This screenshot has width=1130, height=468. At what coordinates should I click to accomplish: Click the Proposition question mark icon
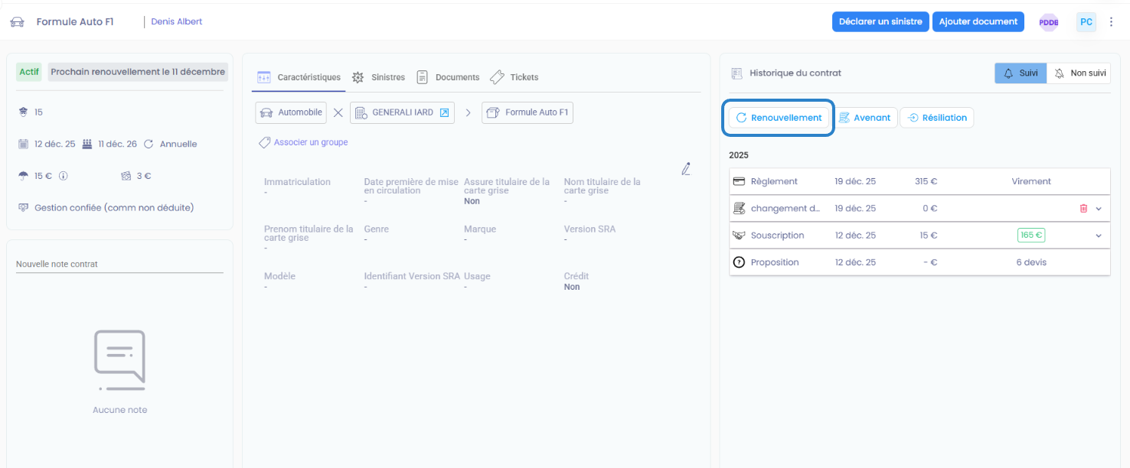739,262
